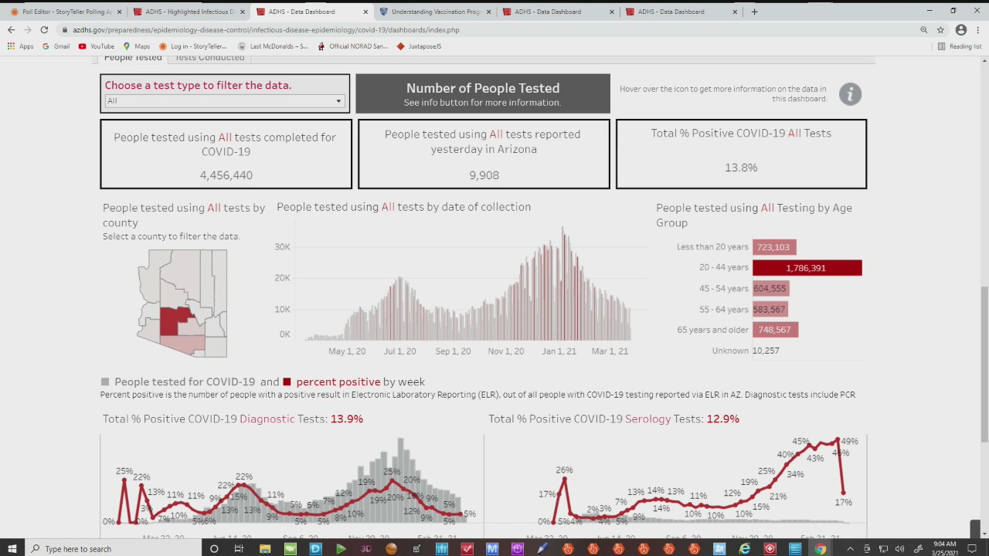Open the Chrome zoom magnifier icon
This screenshot has width=989, height=556.
click(923, 30)
